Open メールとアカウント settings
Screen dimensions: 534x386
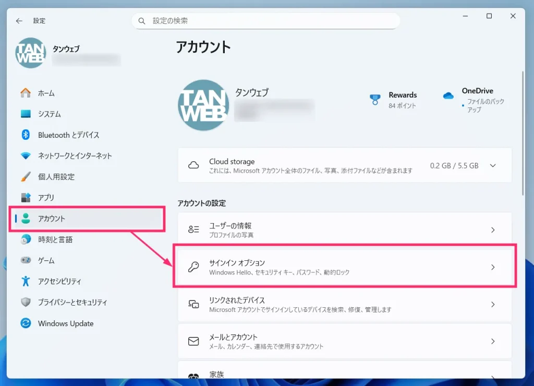coord(345,341)
